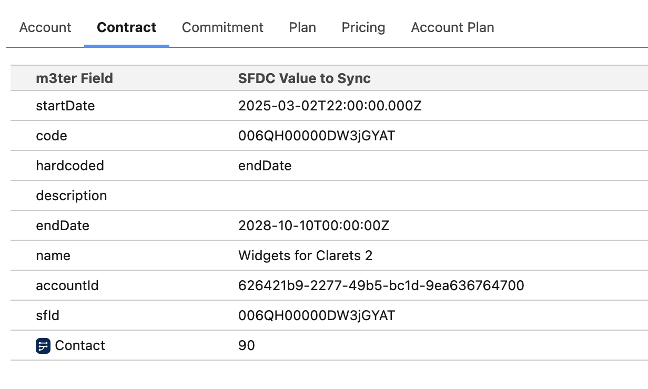
Task: Select the startDate value 2025-03-02T22:00:00.000Z
Action: [x=330, y=106]
